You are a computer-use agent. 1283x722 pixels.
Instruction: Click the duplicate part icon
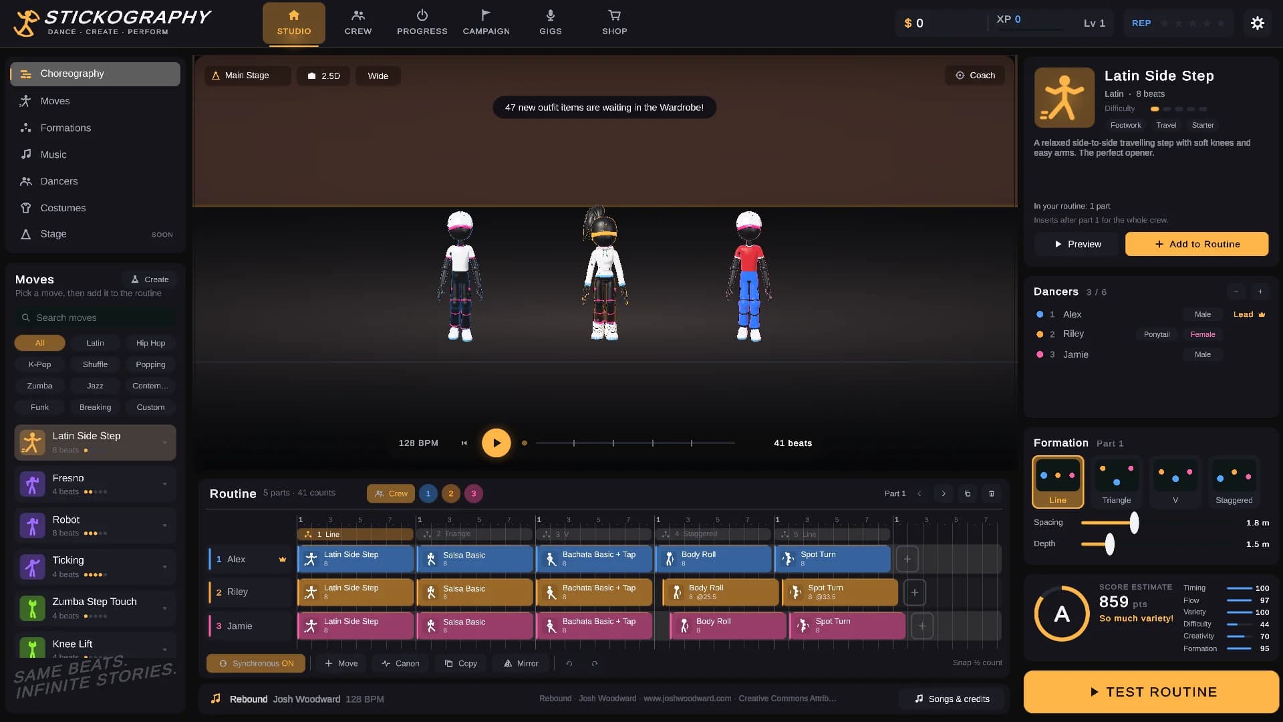point(968,494)
